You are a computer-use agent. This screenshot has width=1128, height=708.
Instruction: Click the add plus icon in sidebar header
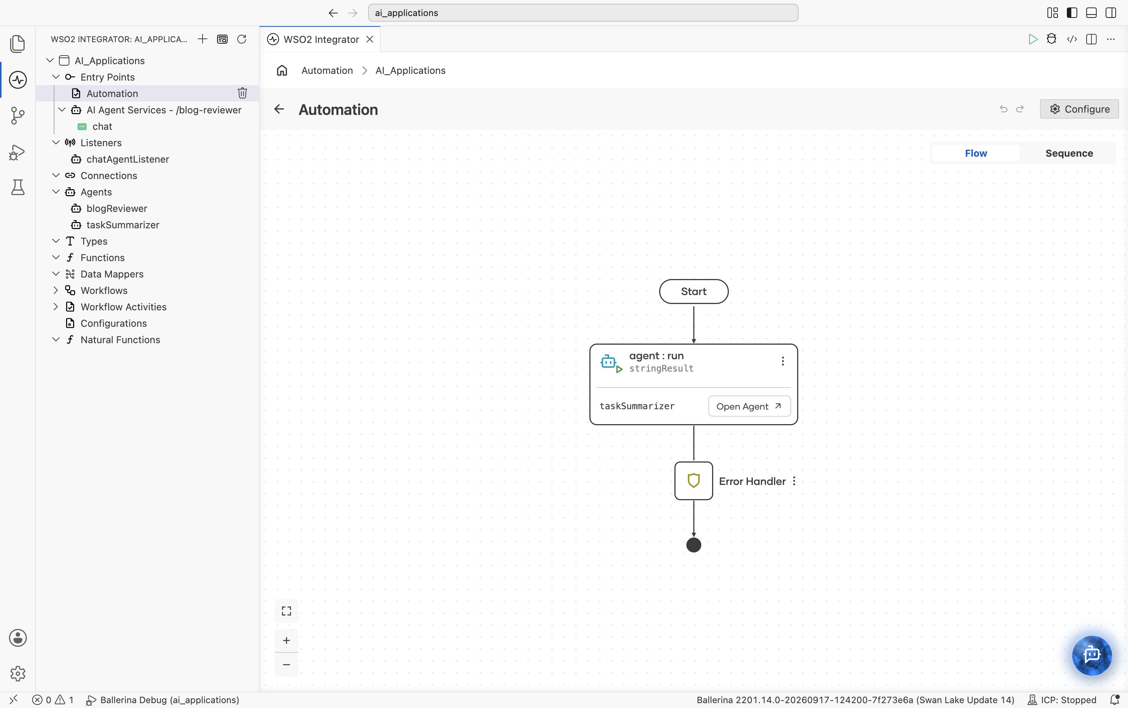202,39
